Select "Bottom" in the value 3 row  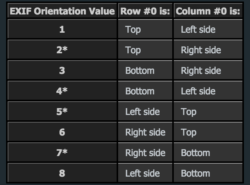[140, 70]
